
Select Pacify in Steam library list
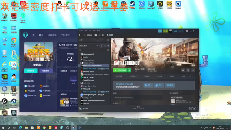[x=85, y=57]
